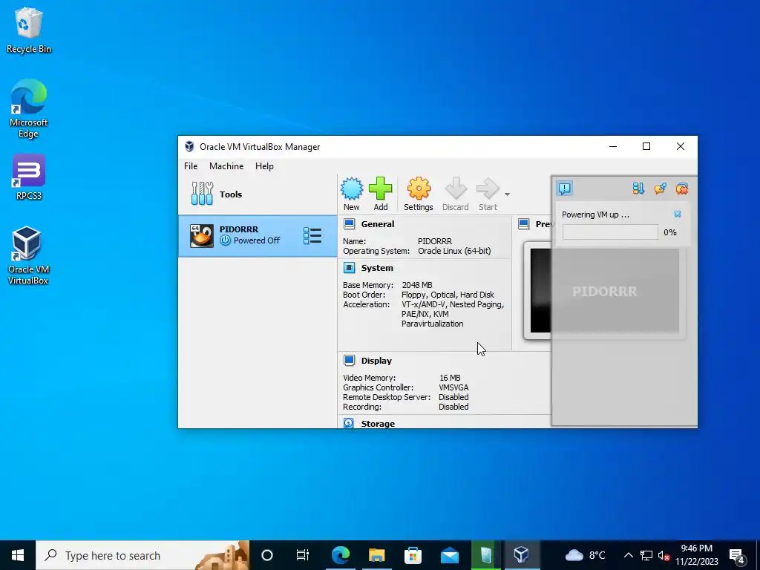Image resolution: width=760 pixels, height=570 pixels.
Task: Open Microsoft Edge from the taskbar
Action: pos(341,555)
